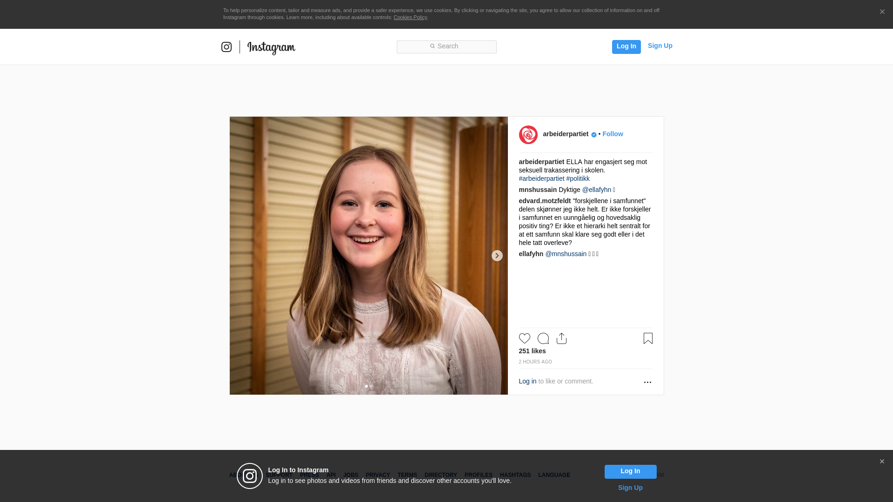
Task: Open the DIRECTORY footer link
Action: (441, 475)
